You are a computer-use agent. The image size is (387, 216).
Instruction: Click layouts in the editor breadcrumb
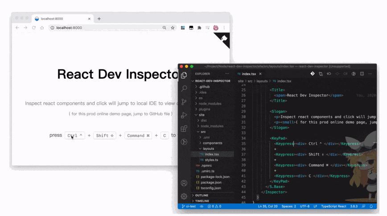(262, 81)
